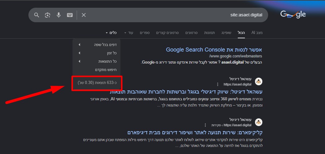Clear the search query with X
The height and width of the screenshot is (154, 325).
[x=84, y=15]
